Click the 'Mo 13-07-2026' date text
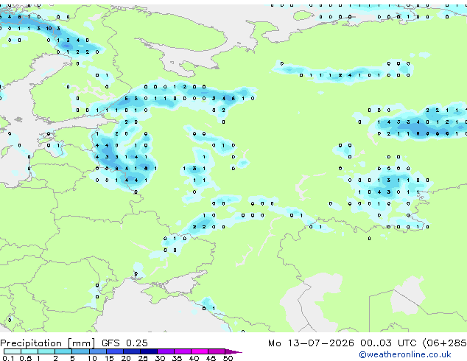Screen dimensions: 467x361 click(311, 343)
